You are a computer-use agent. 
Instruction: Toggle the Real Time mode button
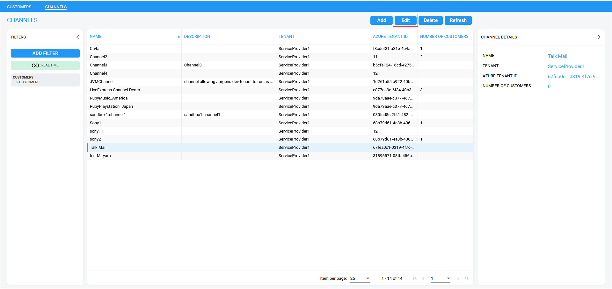click(x=45, y=65)
